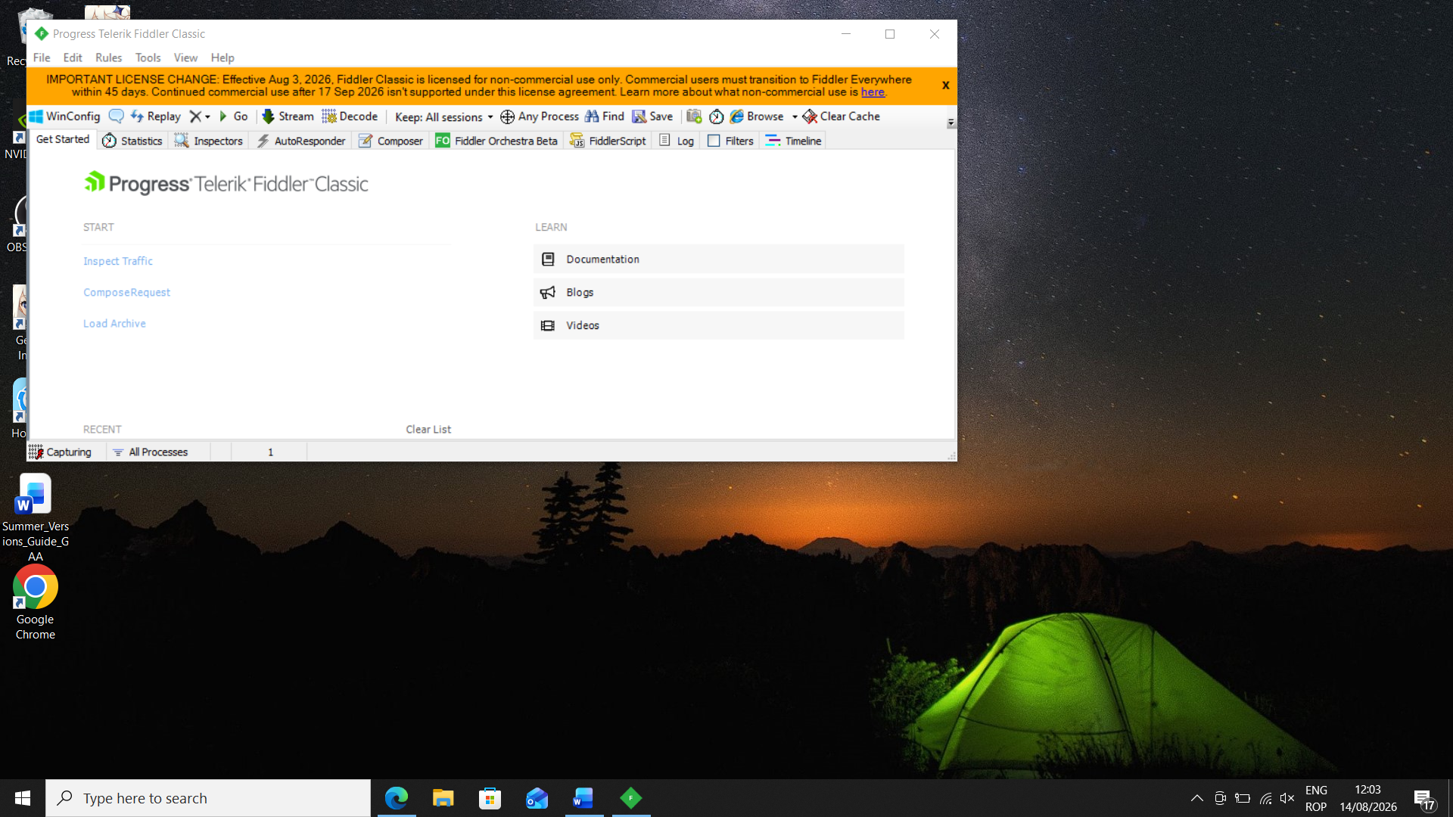Toggle Decode mode in toolbar
Screen dimensions: 1453x817
(x=350, y=116)
